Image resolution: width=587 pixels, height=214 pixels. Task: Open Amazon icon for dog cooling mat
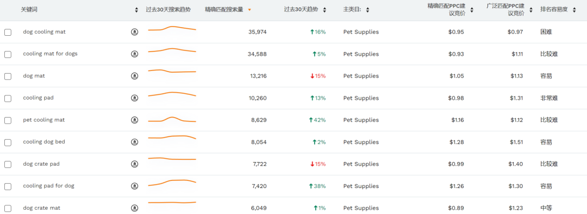pos(134,32)
